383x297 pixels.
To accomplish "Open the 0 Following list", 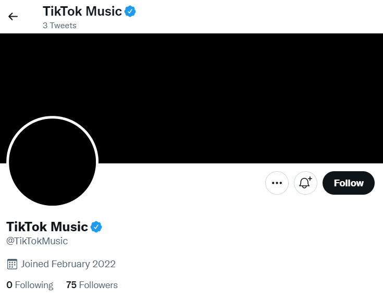I will coord(30,285).
